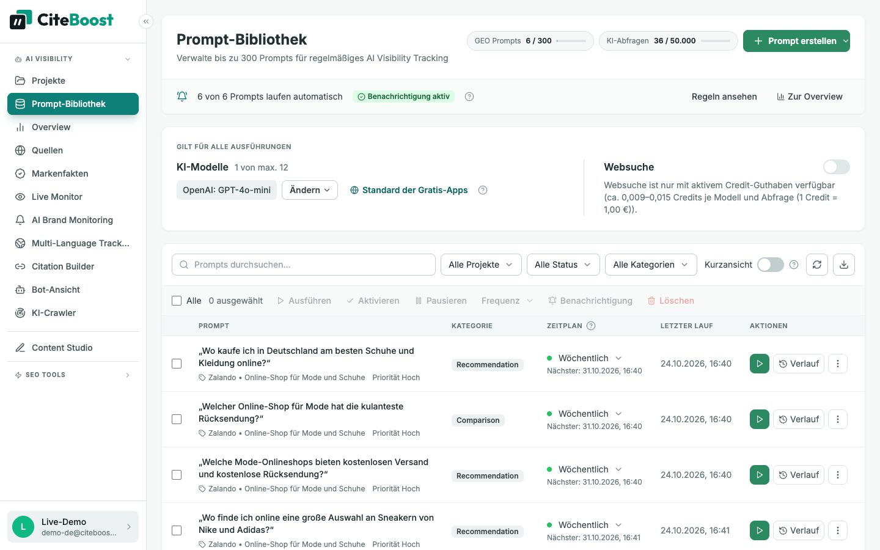
Task: Toggle the Kurzansicht switch
Action: click(771, 265)
